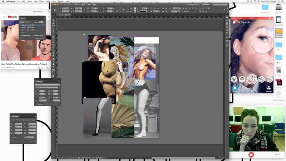Select the Hand tool

[x=53, y=64]
